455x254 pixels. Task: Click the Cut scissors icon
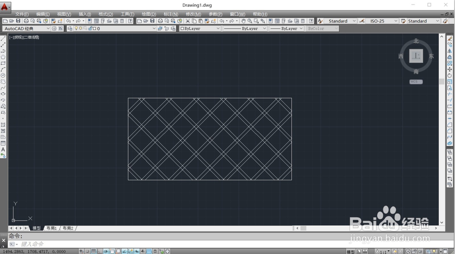[x=188, y=21]
